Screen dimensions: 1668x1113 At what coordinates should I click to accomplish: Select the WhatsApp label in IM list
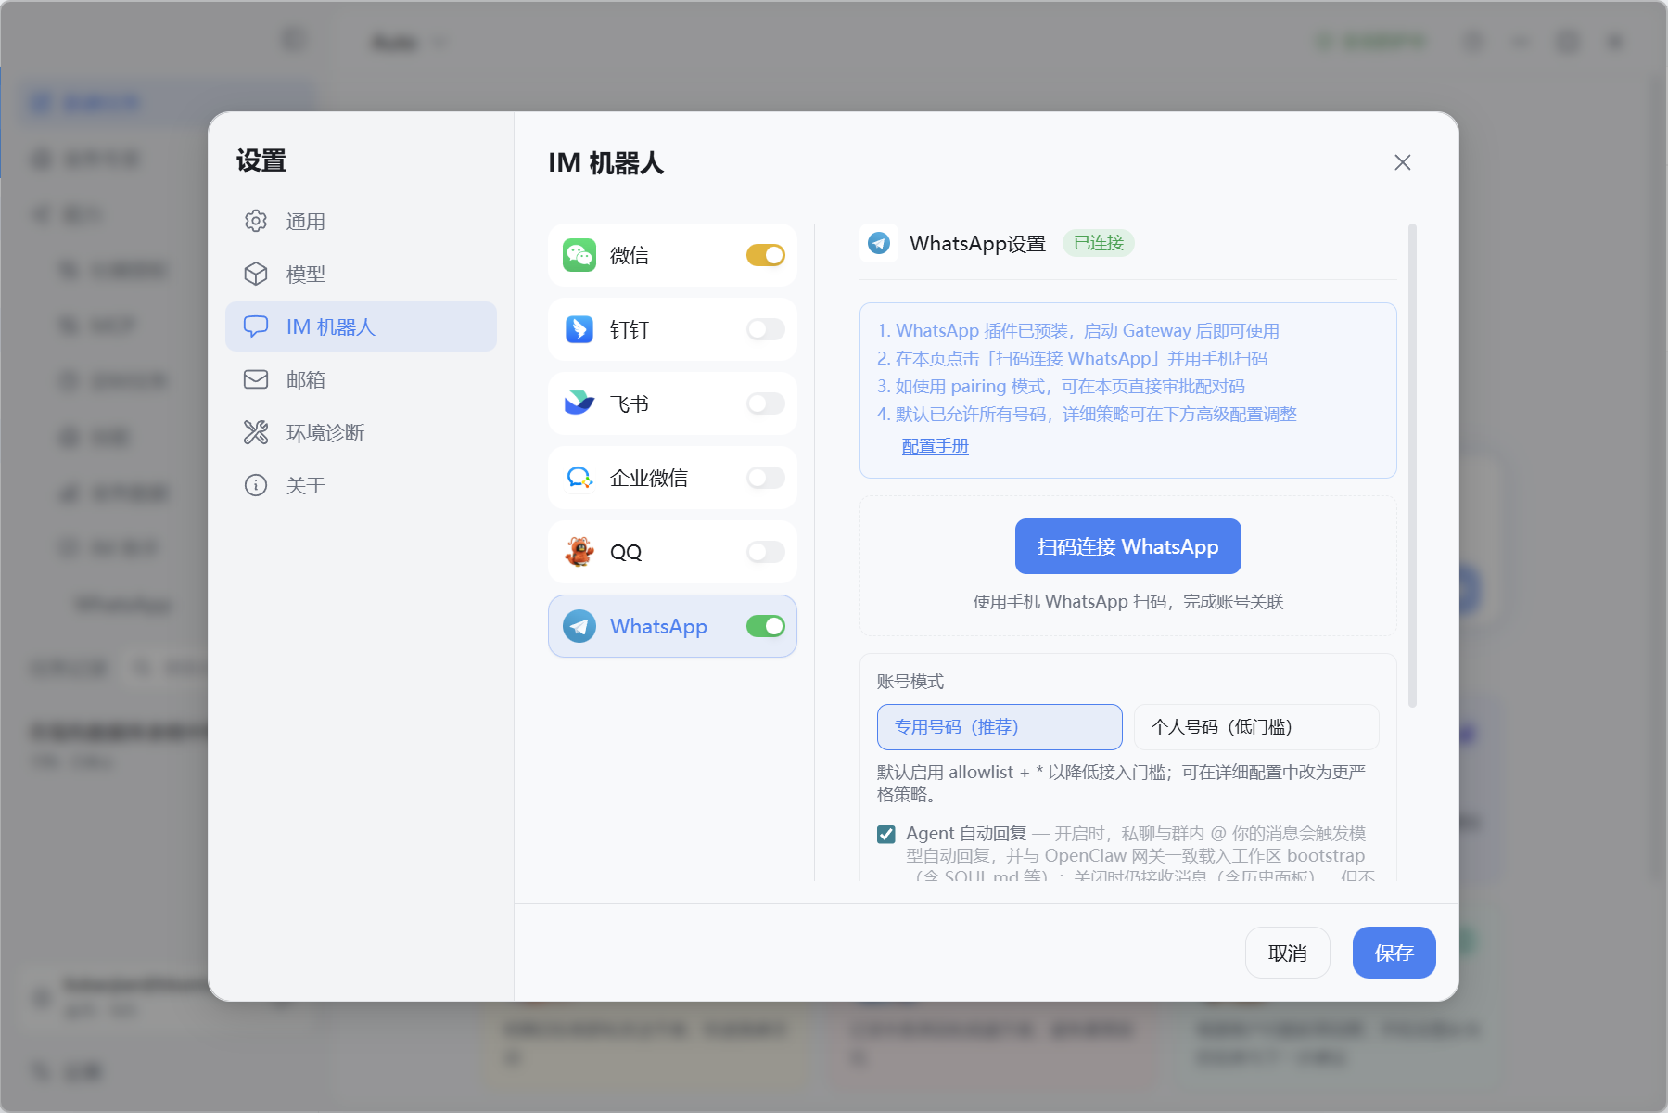pyautogui.click(x=658, y=626)
